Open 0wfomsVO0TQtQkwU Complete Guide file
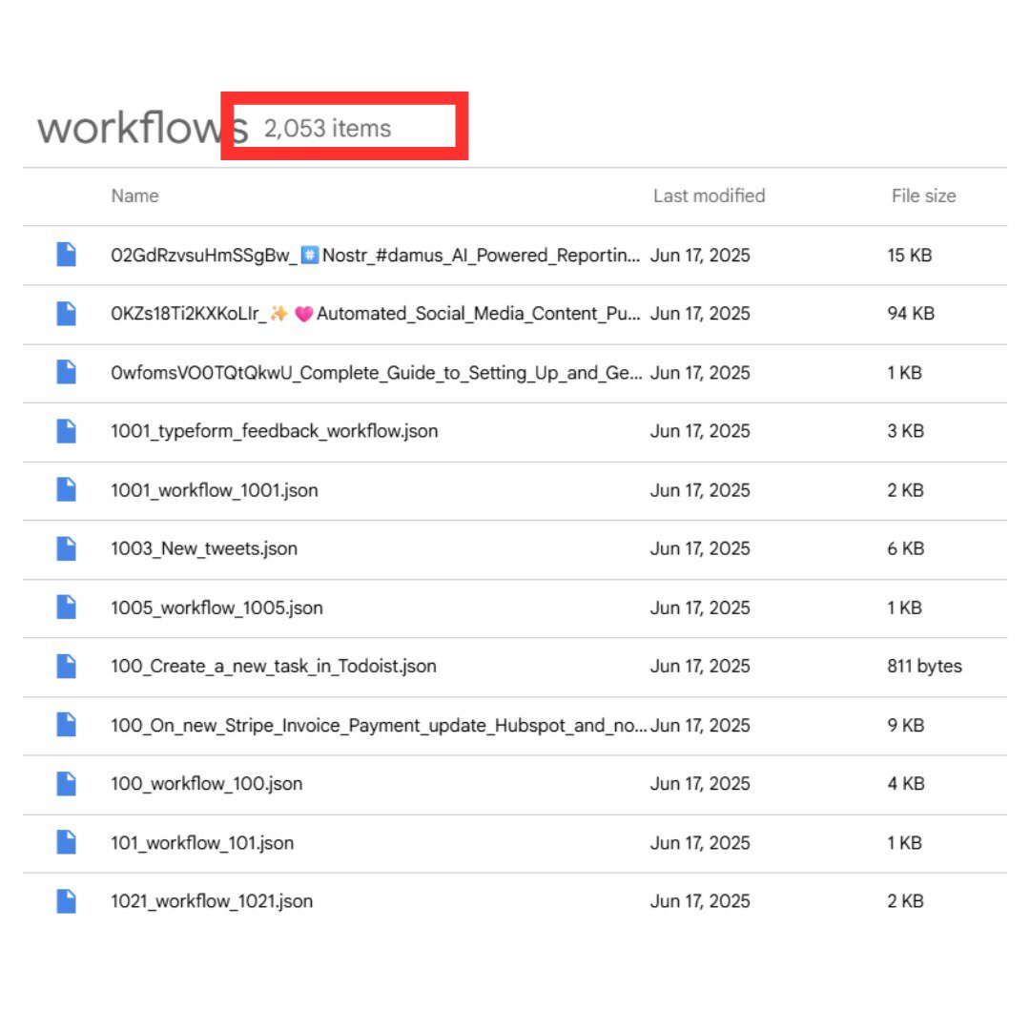Viewport: 1030px width, 1030px height. 376,373
